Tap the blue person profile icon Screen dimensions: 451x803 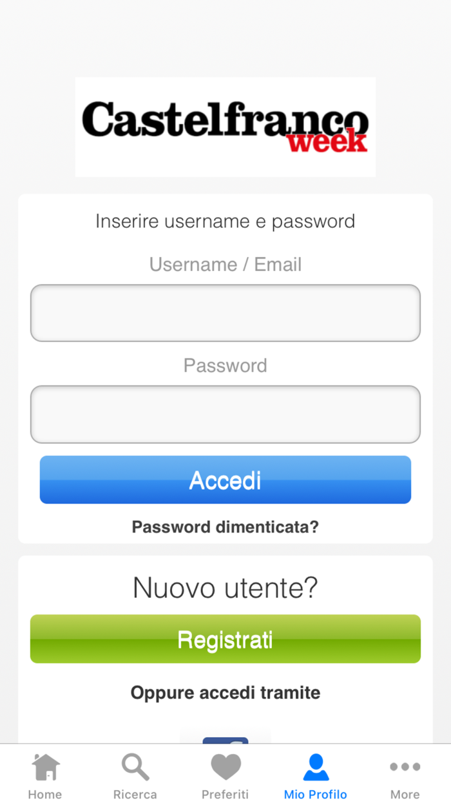tap(316, 767)
